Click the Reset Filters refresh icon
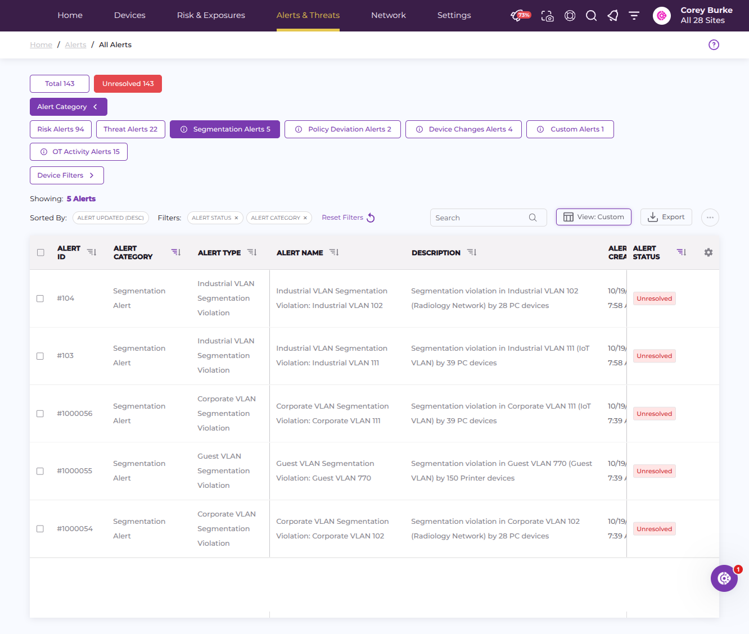This screenshot has width=749, height=634. tap(371, 218)
